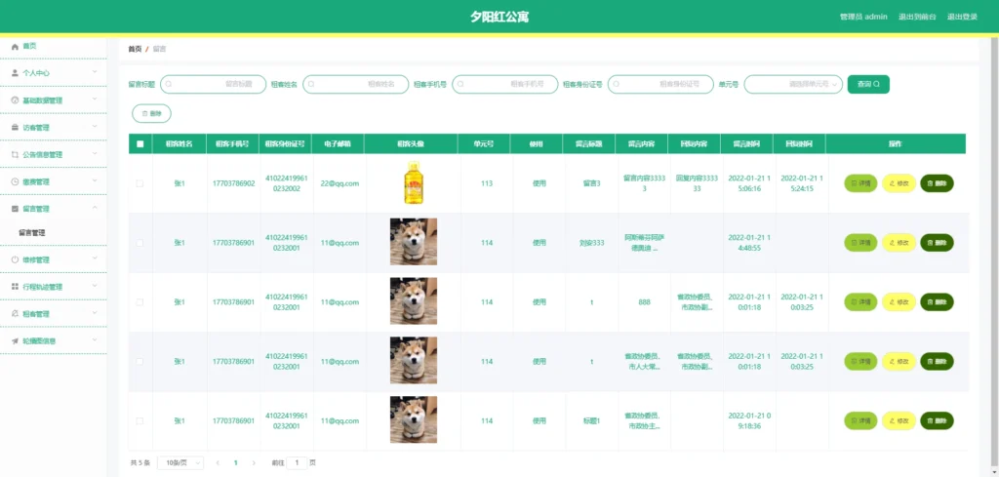Click the briefcase icon for 访客管理
This screenshot has width=999, height=477.
(15, 127)
